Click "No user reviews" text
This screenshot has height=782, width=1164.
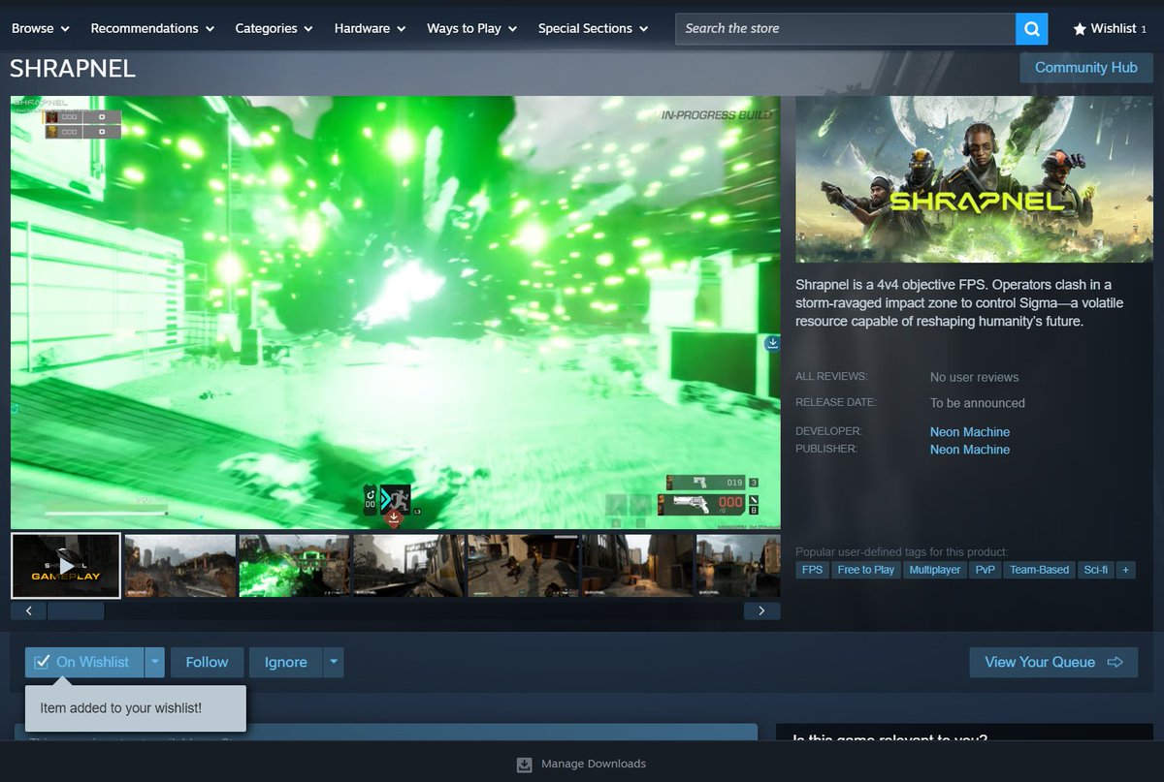click(974, 377)
